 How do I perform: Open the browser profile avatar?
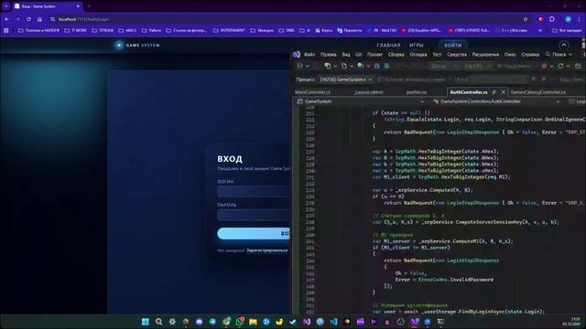click(568, 19)
